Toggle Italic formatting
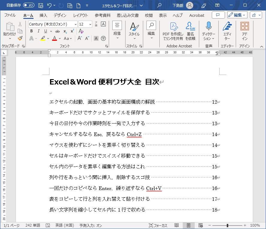 click(x=38, y=31)
